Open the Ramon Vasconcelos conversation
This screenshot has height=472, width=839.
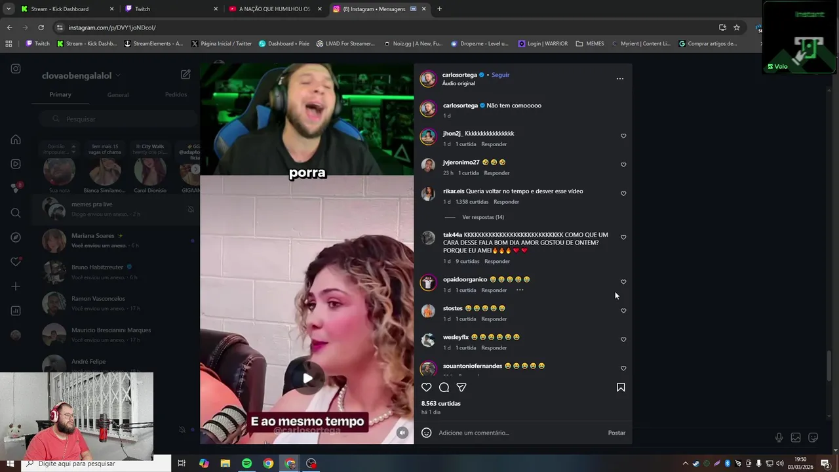(117, 303)
